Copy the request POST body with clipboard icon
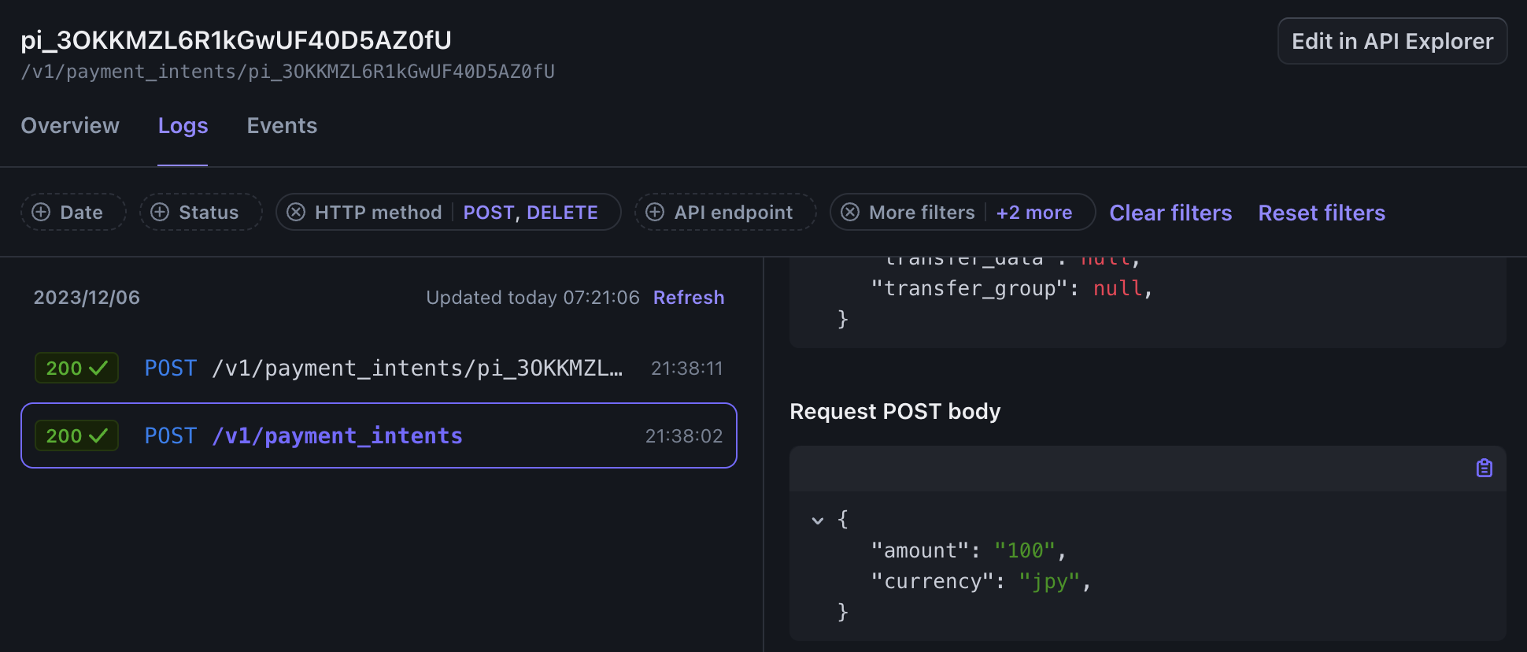 1484,469
